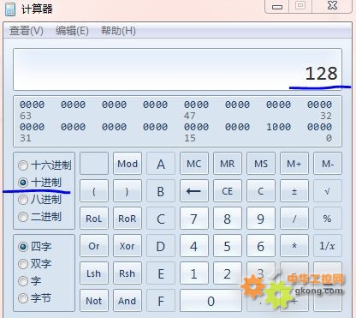Click the open parenthesis button

94,191
